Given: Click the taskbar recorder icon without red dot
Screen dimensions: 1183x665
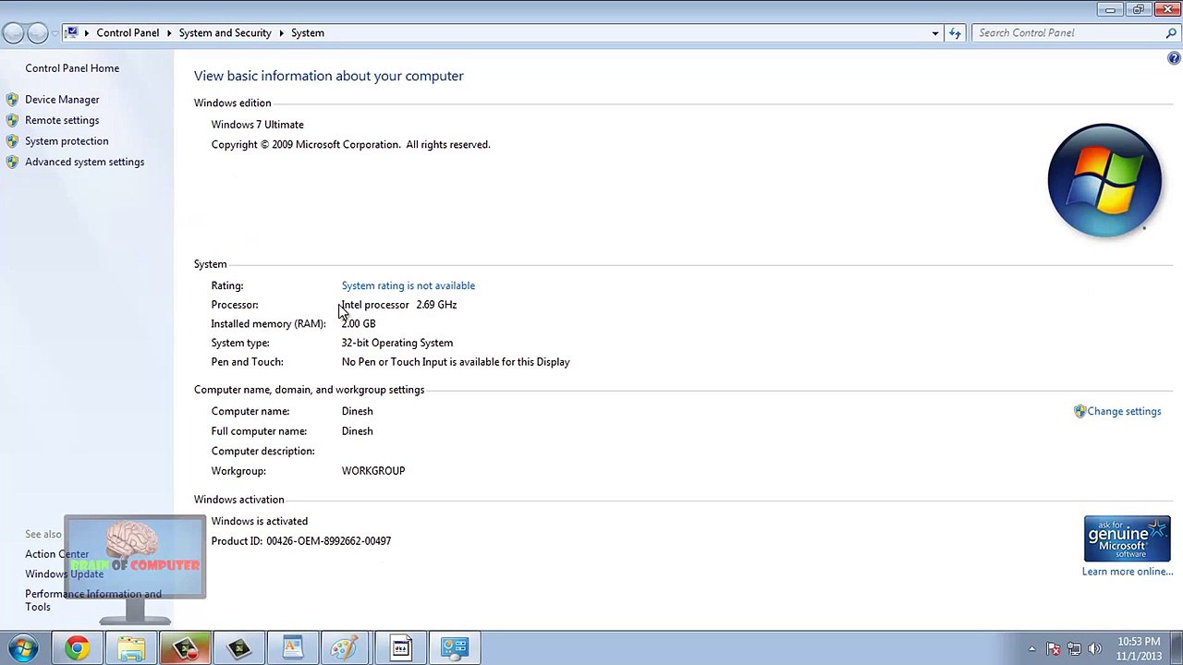Looking at the screenshot, I should click(238, 648).
